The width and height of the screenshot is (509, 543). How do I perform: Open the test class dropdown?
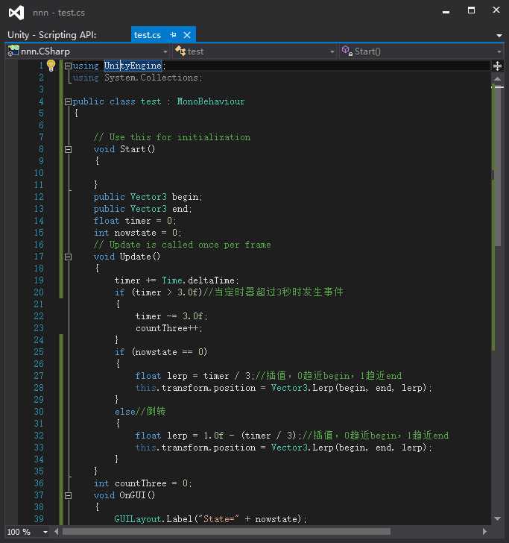pos(332,51)
